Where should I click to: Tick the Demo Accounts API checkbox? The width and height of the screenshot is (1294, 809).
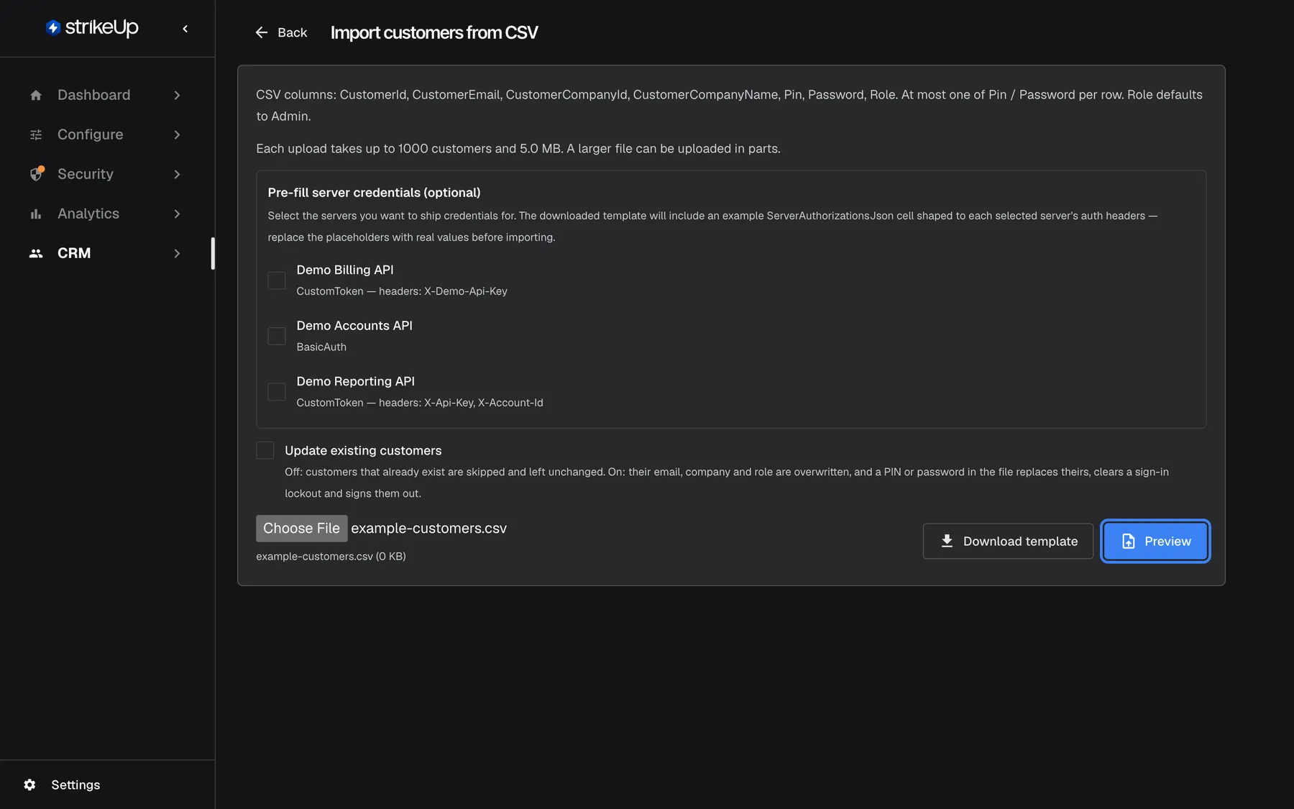(x=277, y=336)
